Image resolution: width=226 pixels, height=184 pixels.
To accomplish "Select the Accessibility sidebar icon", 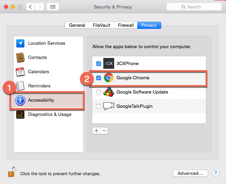I will click(x=20, y=100).
